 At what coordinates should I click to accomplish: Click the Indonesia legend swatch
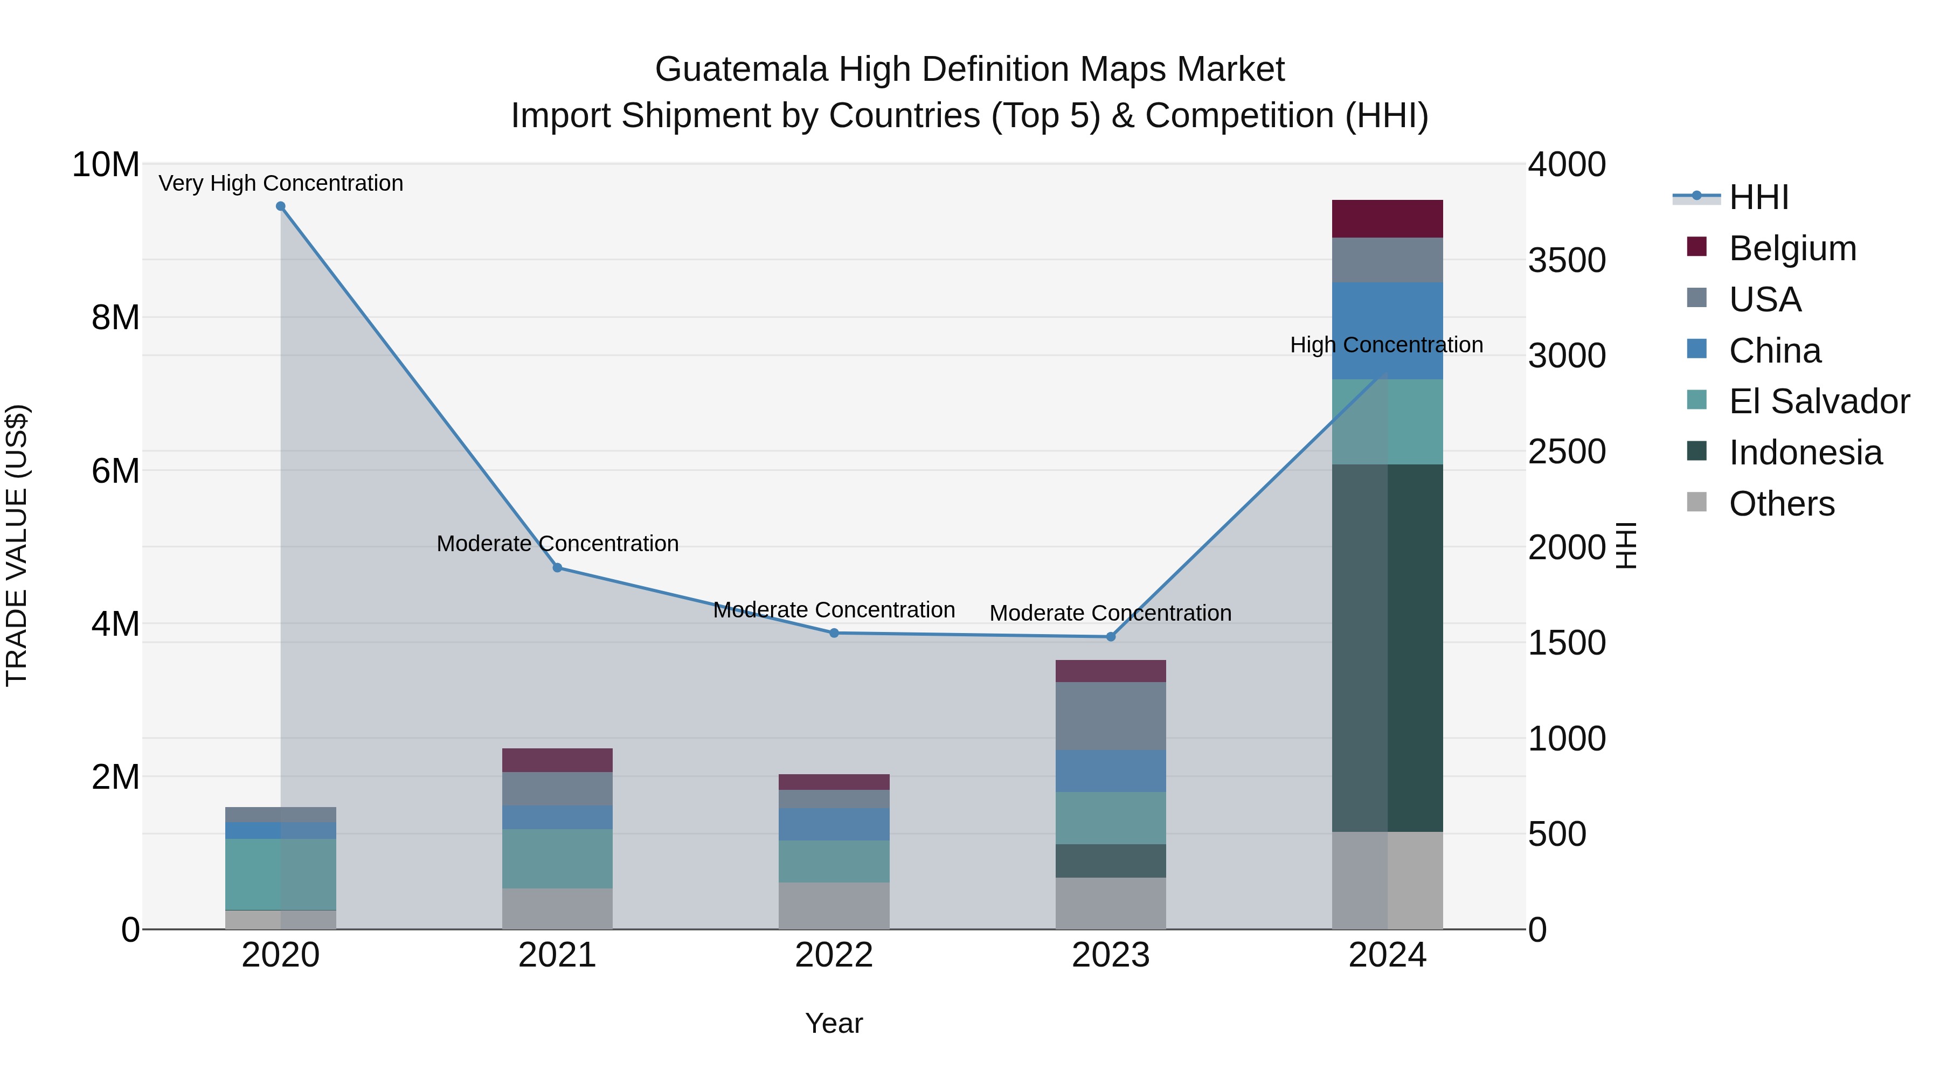pyautogui.click(x=1697, y=451)
